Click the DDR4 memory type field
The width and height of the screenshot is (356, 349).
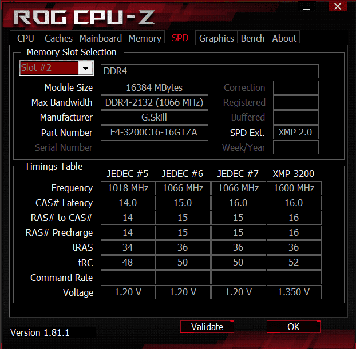[x=209, y=71]
